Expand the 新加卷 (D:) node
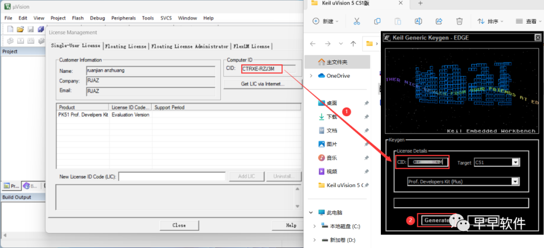The image size is (544, 248). [314, 240]
